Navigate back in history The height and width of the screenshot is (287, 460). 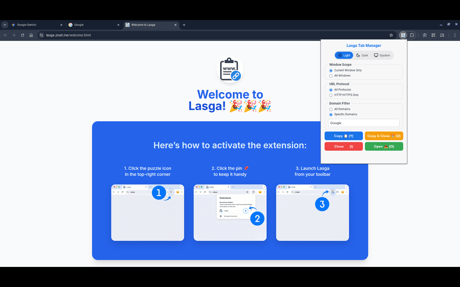point(5,35)
